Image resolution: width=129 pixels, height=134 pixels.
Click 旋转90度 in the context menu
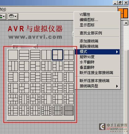pos(87,57)
